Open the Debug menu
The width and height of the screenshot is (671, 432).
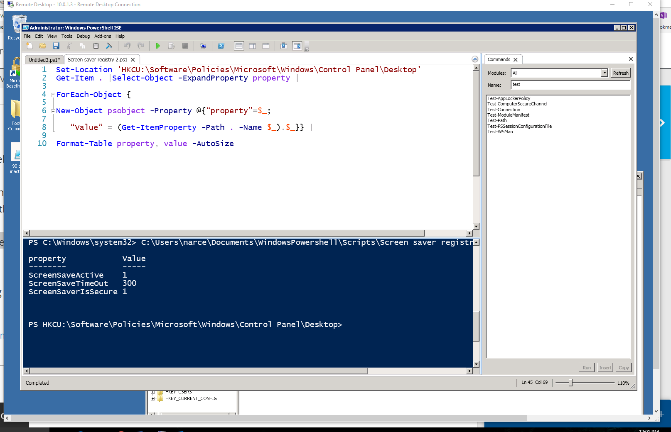83,36
